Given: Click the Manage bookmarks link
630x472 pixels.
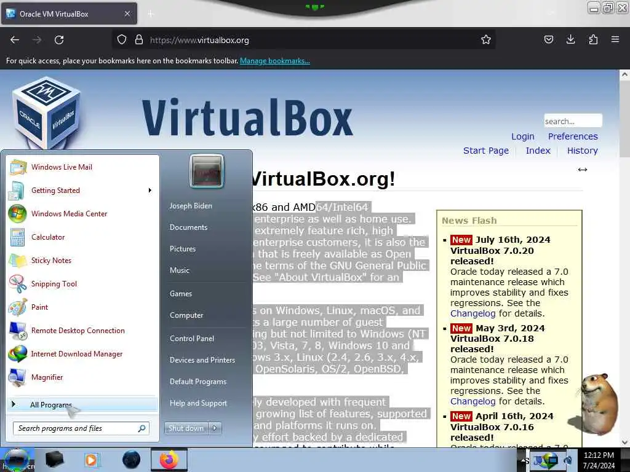Looking at the screenshot, I should pyautogui.click(x=275, y=61).
